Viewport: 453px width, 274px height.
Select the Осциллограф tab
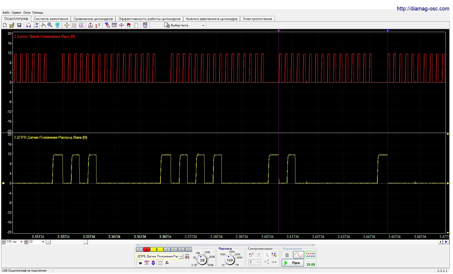pos(16,18)
